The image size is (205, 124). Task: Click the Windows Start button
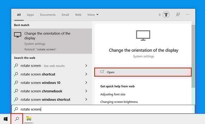[x=6, y=119]
